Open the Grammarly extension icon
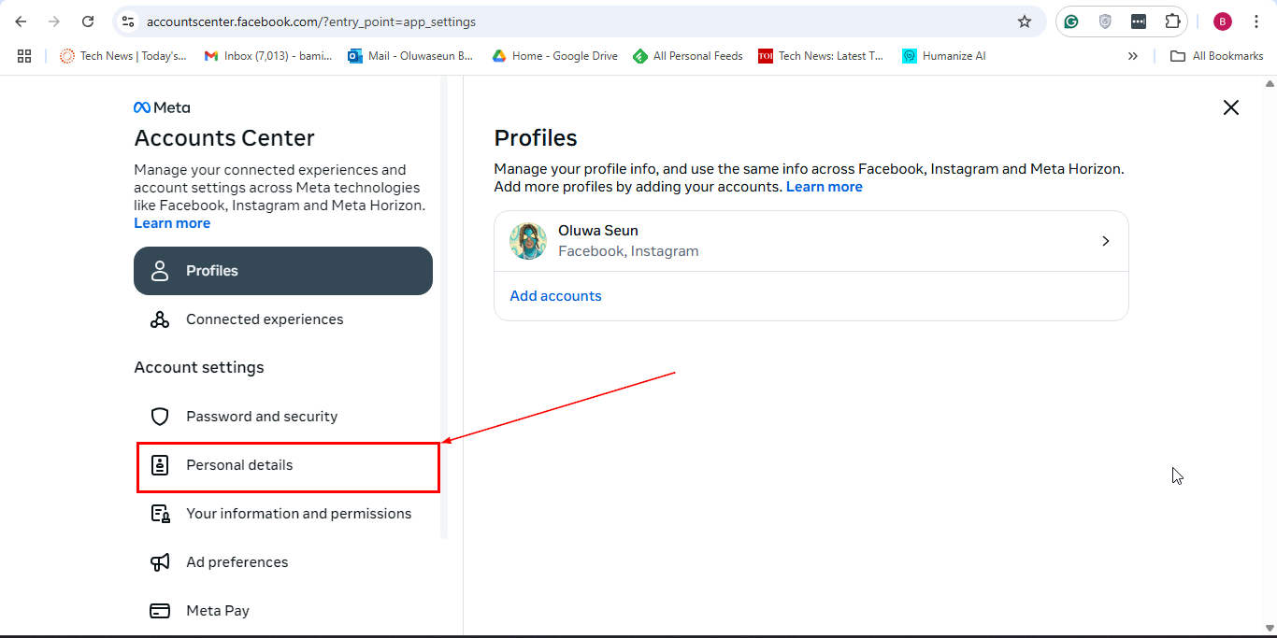Viewport: 1277px width, 638px height. (x=1071, y=21)
